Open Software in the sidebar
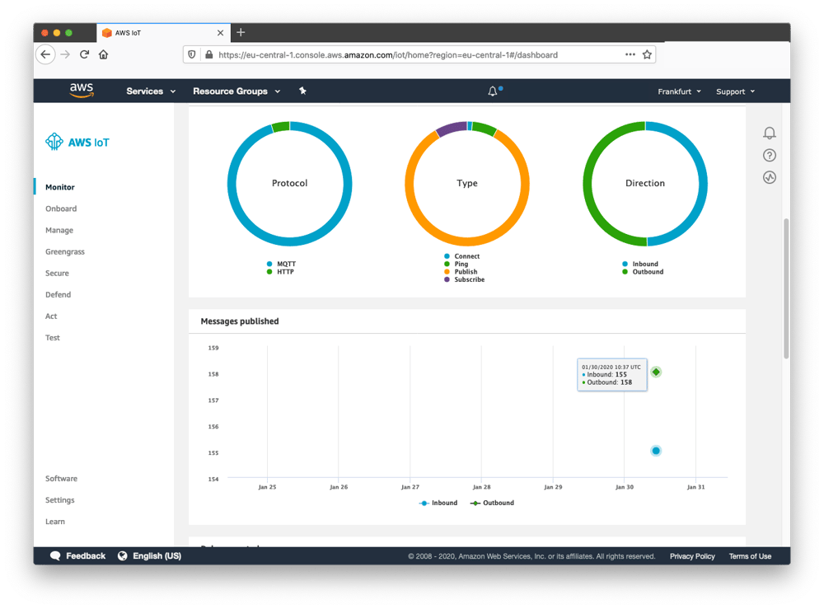Screen dimensions: 824x609 click(62, 479)
